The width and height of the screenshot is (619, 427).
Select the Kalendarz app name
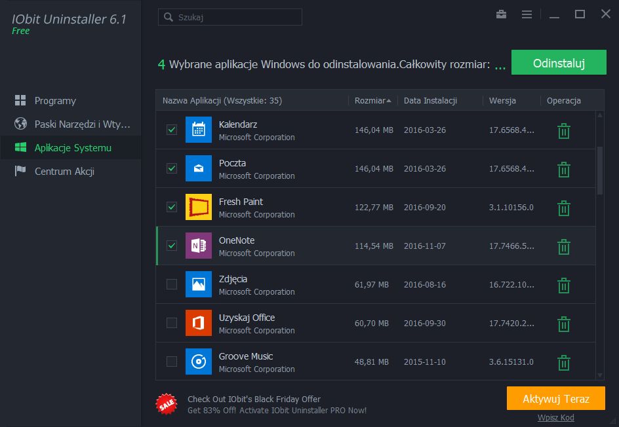pos(237,124)
